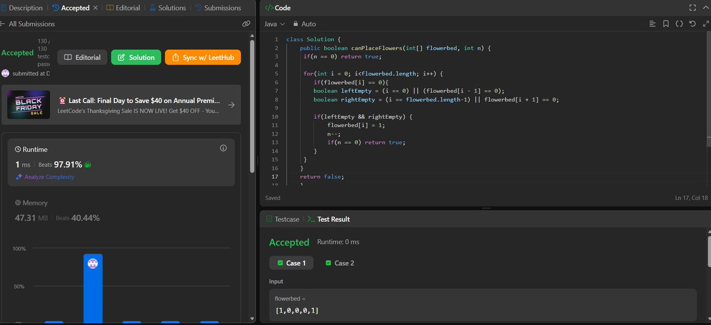This screenshot has height=325, width=711.
Task: Click the curly braces icon
Action: pos(679,24)
